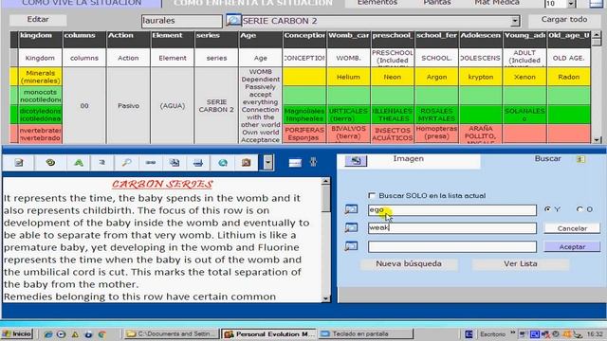Open the dropdown showing value 10
Image resolution: width=607 pixels, height=341 pixels.
(571, 4)
